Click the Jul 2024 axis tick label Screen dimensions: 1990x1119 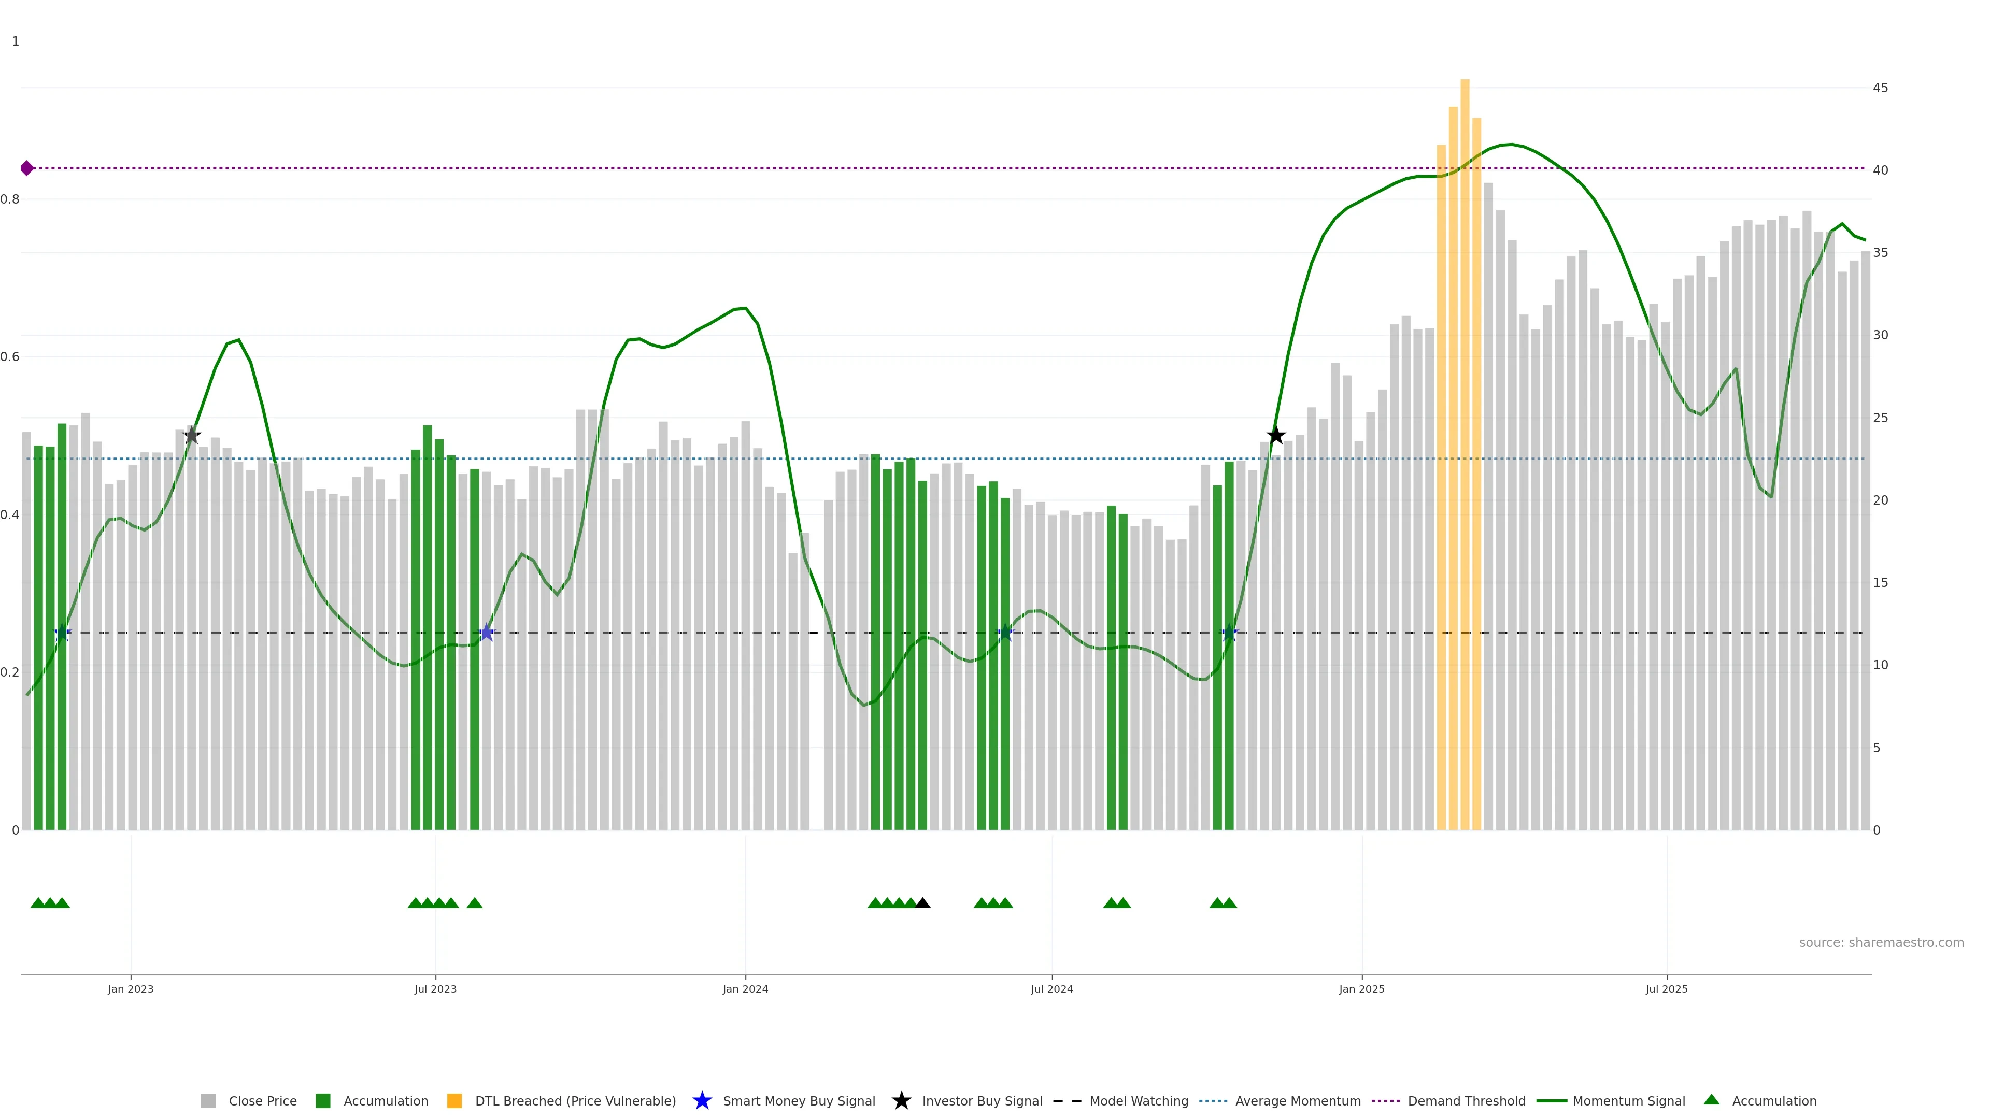[1051, 988]
